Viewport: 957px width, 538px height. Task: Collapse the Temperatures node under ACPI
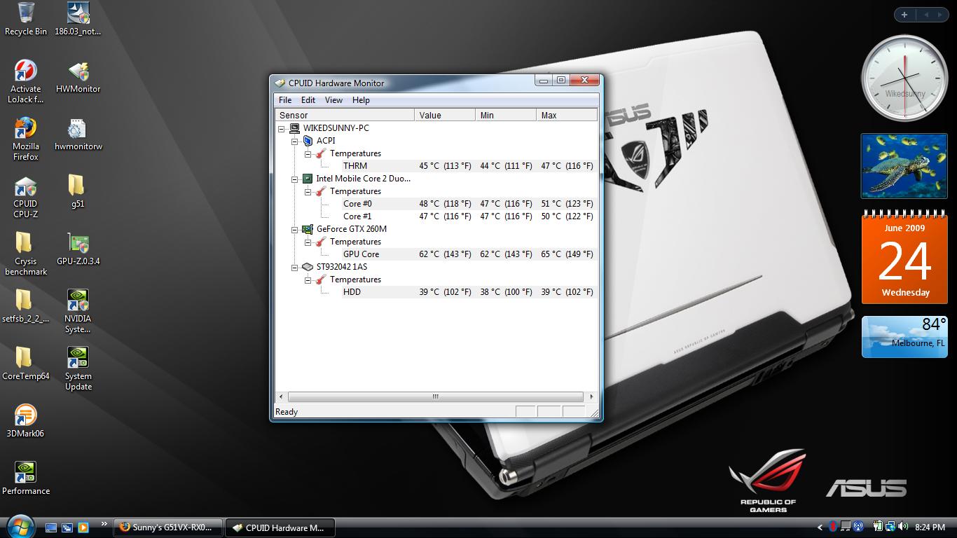308,153
